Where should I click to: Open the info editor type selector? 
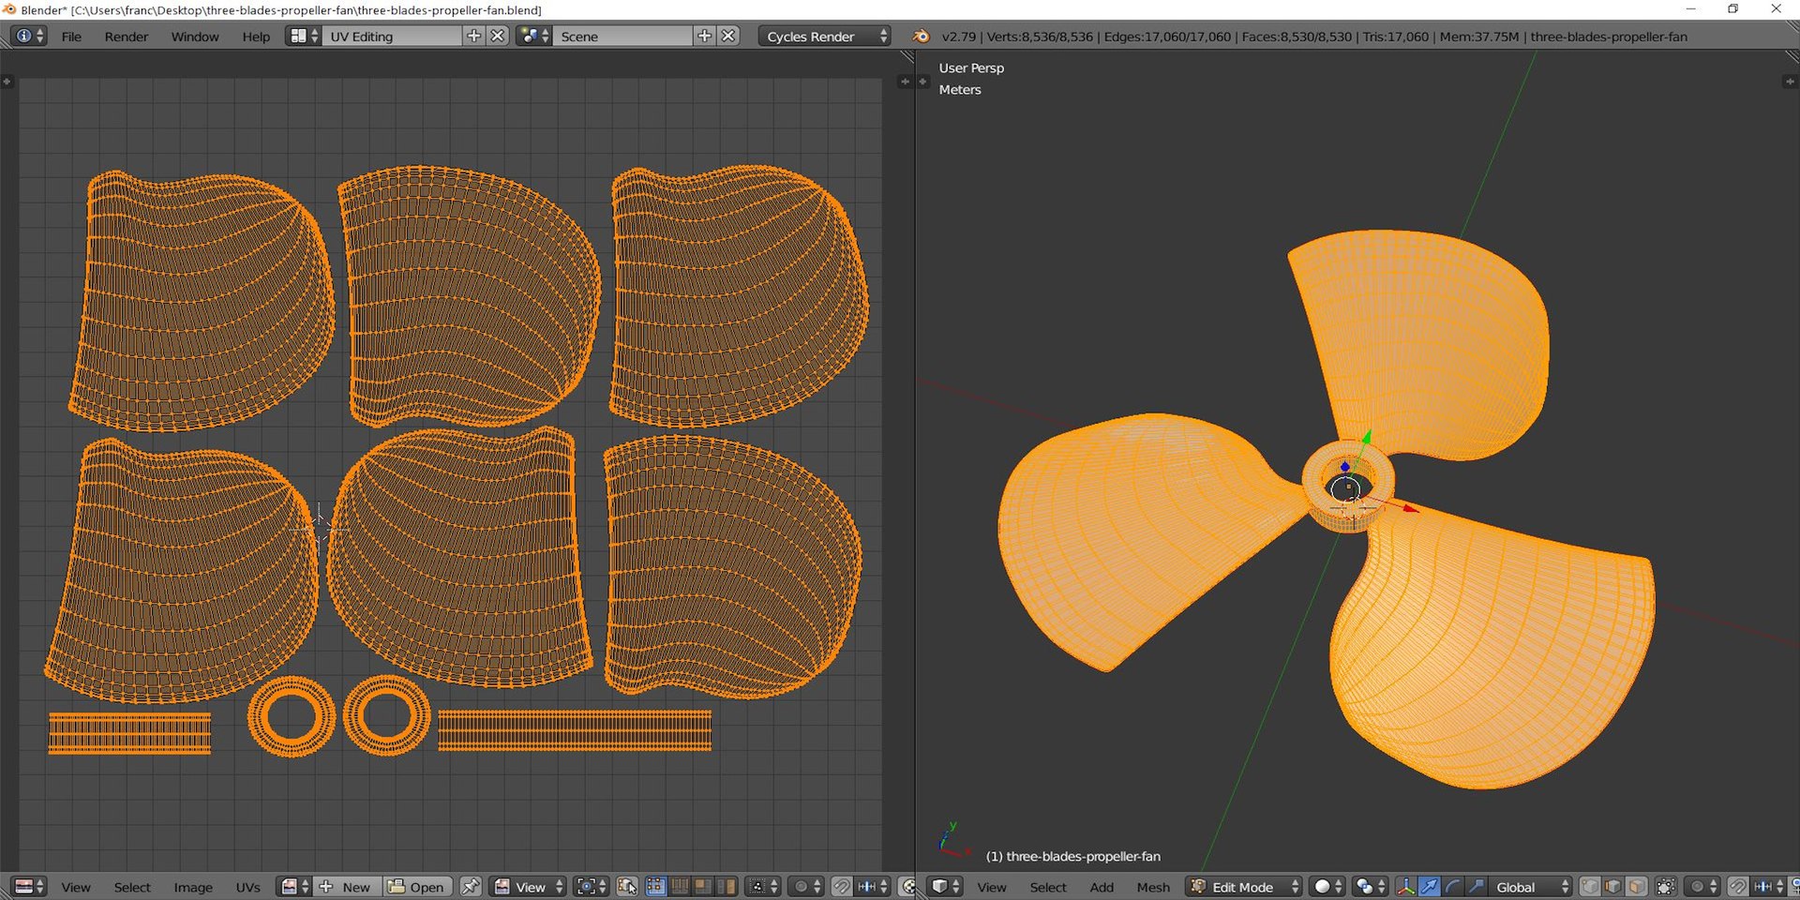point(29,37)
